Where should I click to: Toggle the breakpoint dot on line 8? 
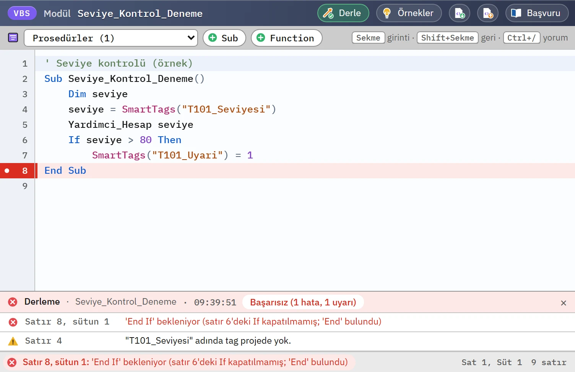click(7, 171)
